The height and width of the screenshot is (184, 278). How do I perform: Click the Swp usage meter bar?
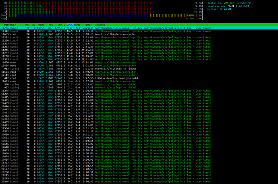tap(102, 19)
